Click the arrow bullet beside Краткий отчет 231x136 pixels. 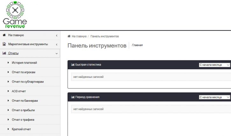[x=8, y=129]
